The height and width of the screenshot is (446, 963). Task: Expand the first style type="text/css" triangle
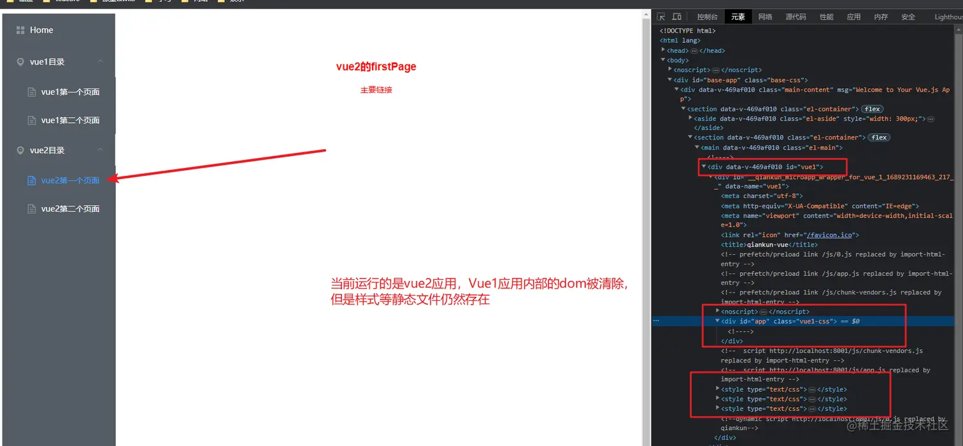718,389
